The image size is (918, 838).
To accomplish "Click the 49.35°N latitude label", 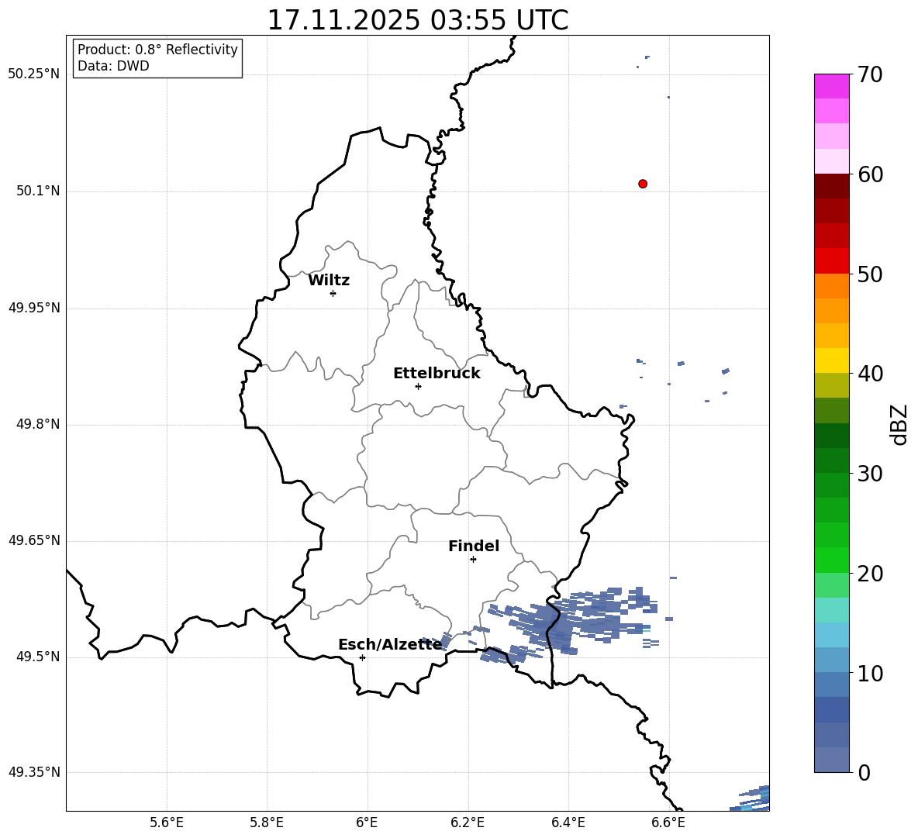I will pyautogui.click(x=34, y=772).
